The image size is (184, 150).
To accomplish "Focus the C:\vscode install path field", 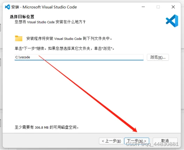I will (x=79, y=57).
